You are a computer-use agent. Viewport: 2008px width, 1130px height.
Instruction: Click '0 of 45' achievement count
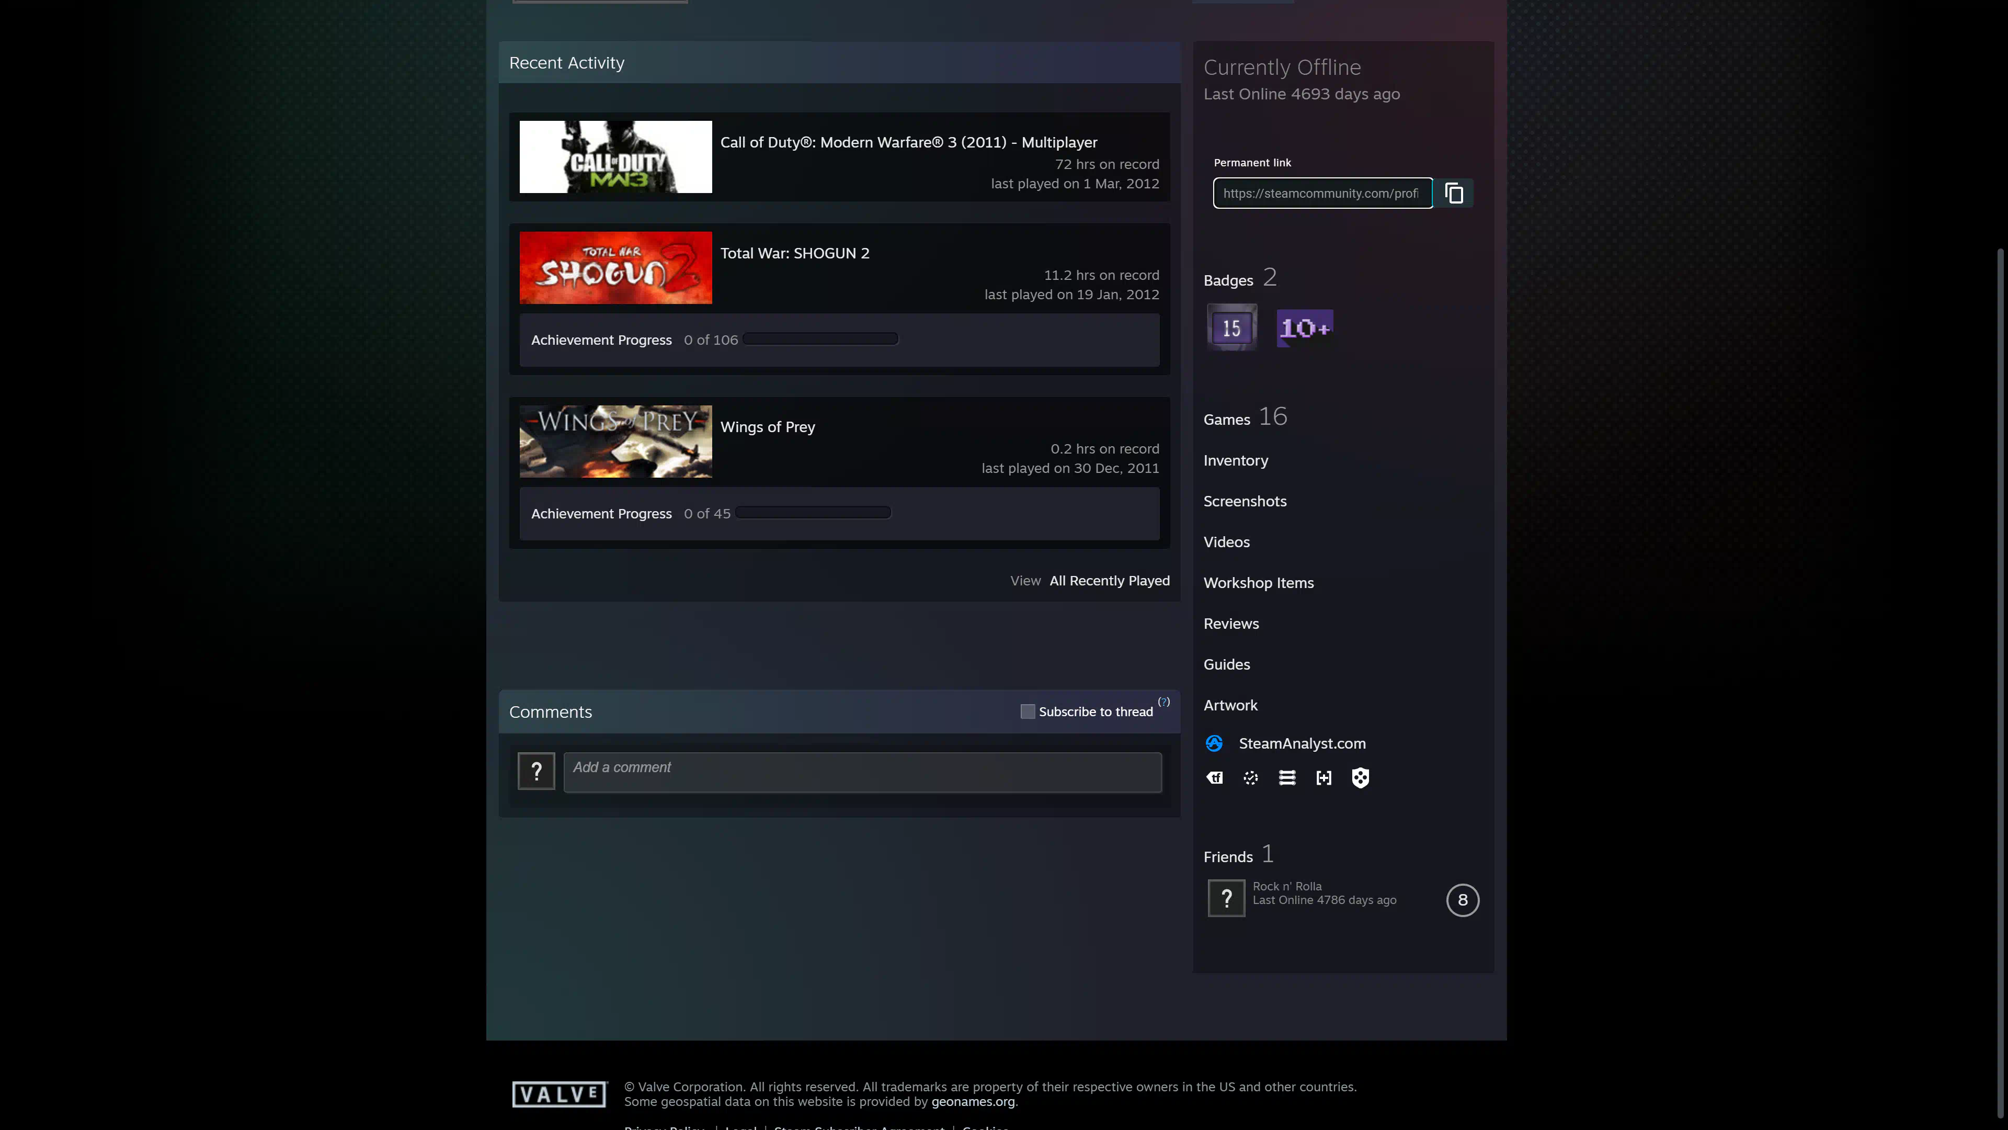click(x=707, y=514)
